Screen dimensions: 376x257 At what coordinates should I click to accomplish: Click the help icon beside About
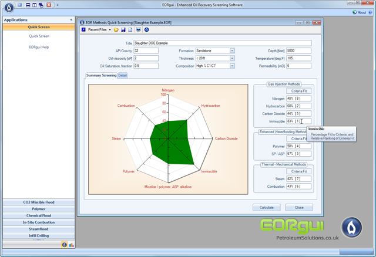coord(370,12)
